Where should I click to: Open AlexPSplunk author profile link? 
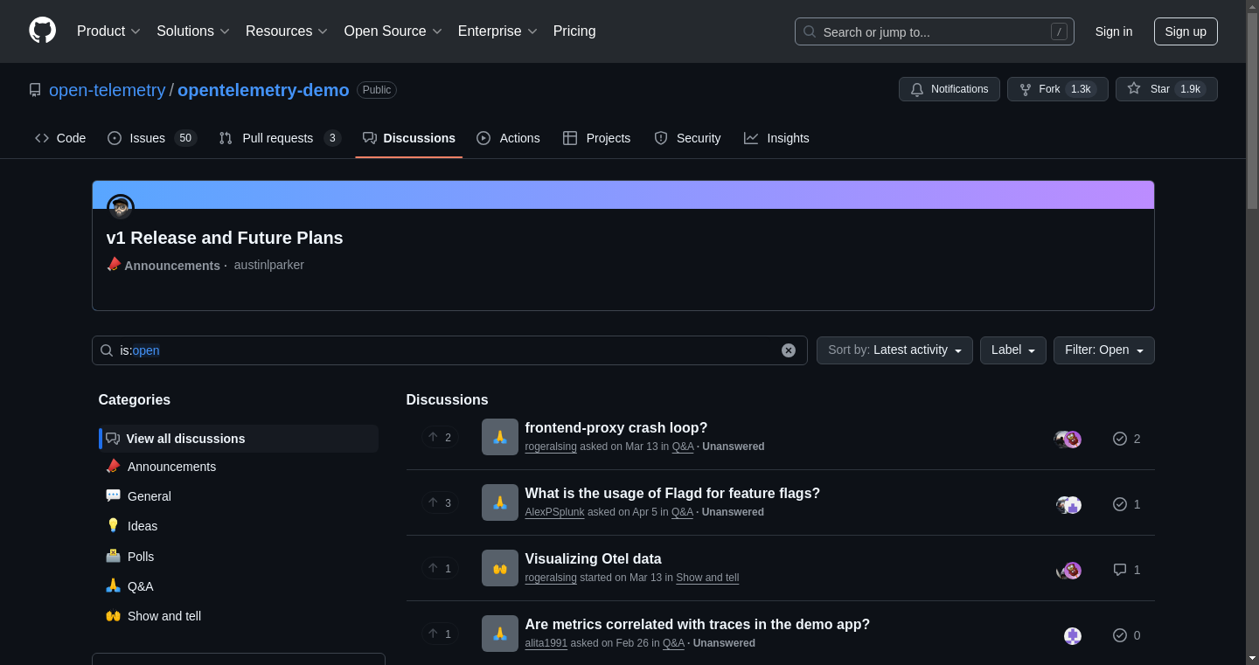click(x=554, y=512)
